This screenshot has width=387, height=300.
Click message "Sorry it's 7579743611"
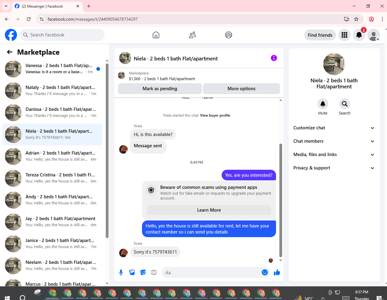pyautogui.click(x=155, y=252)
